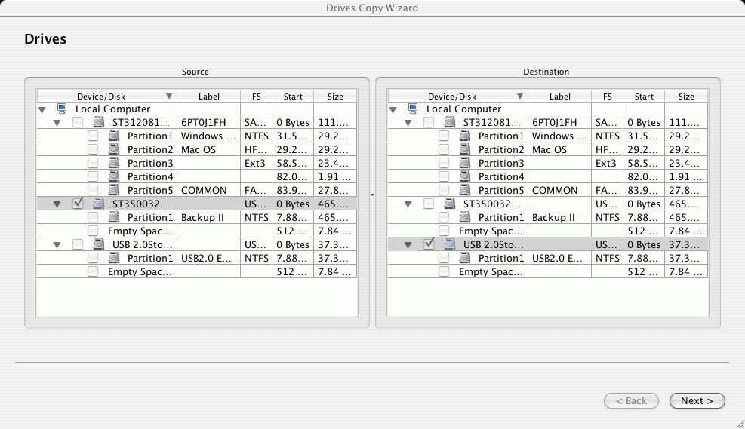This screenshot has width=745, height=429.
Task: Proceed with the Next button
Action: (x=697, y=400)
